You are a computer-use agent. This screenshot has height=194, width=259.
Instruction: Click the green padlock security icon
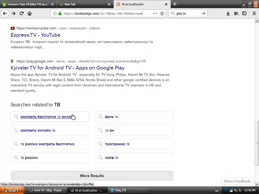pyautogui.click(x=60, y=14)
